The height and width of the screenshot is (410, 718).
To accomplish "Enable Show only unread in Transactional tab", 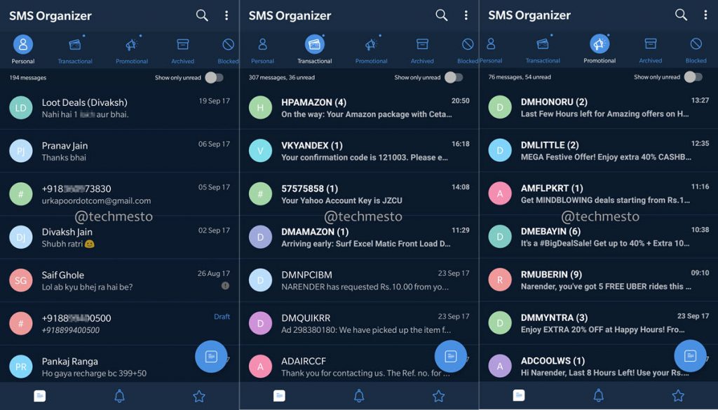I will (x=454, y=78).
